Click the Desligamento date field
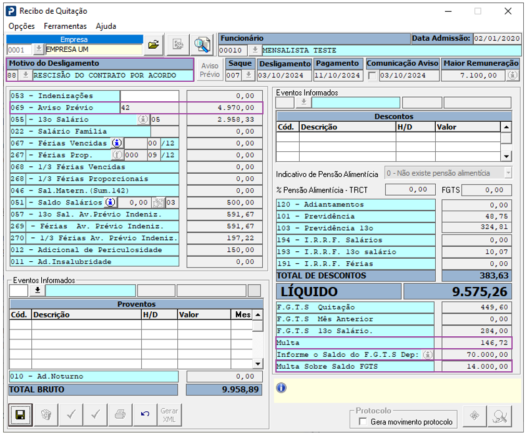 coord(284,76)
